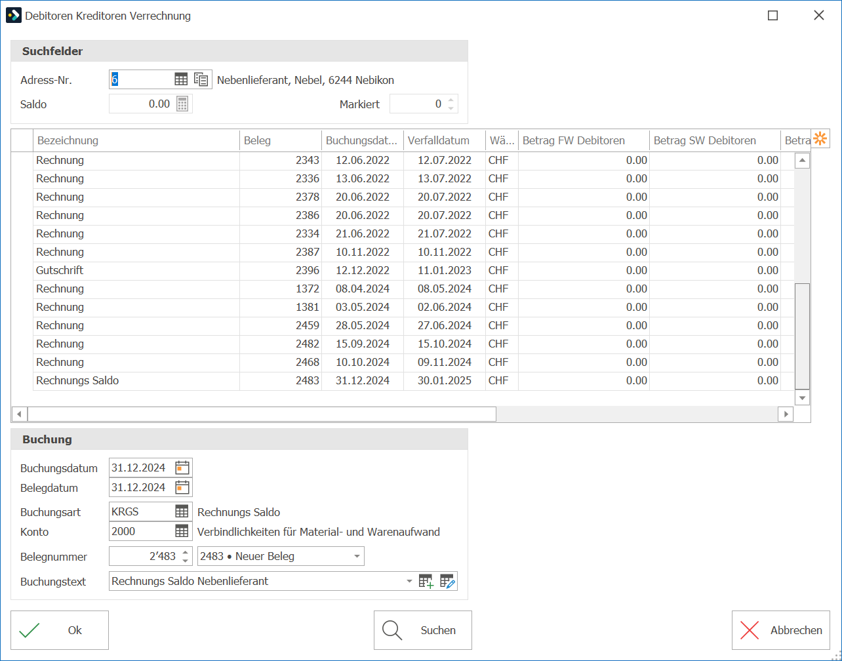Increase the Belegnummer spinner value
The image size is (842, 661).
point(185,552)
